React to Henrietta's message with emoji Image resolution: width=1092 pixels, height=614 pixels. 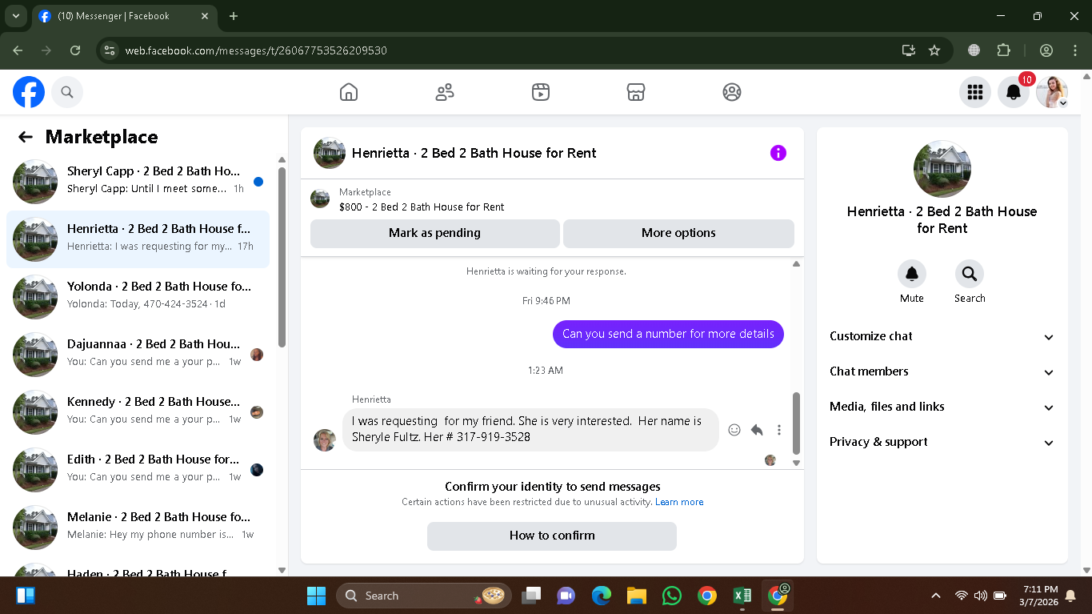click(x=734, y=430)
